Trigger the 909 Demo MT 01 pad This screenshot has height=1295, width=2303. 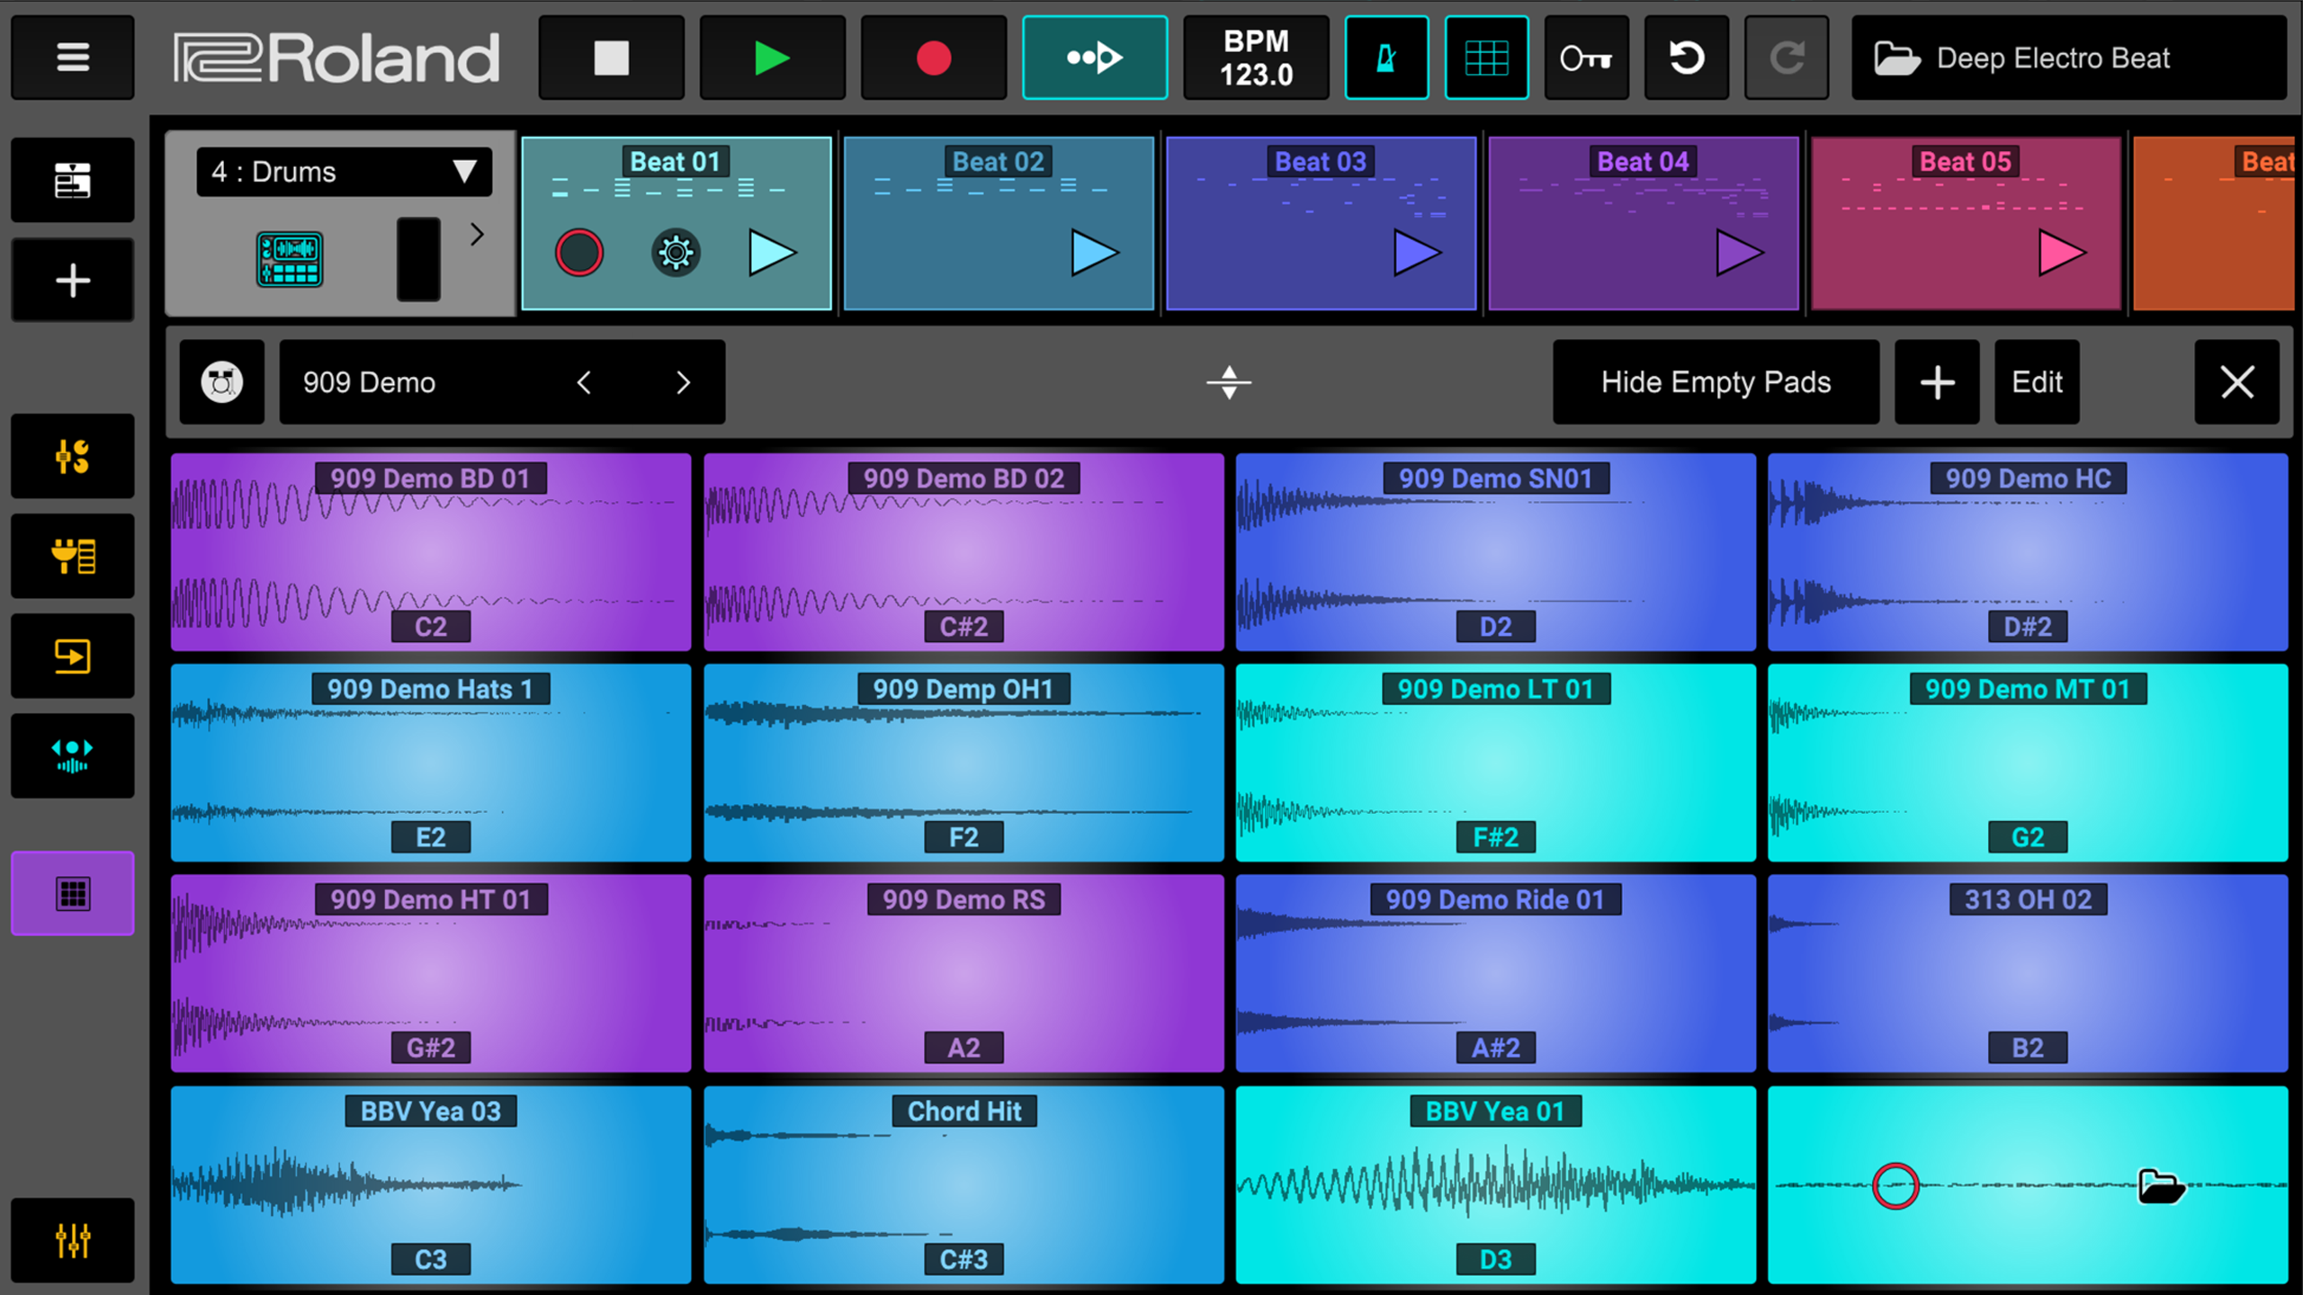point(2028,763)
